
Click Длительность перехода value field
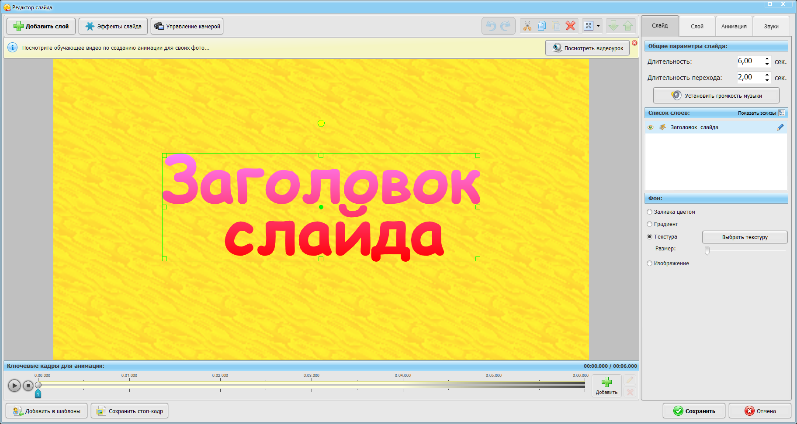point(749,77)
